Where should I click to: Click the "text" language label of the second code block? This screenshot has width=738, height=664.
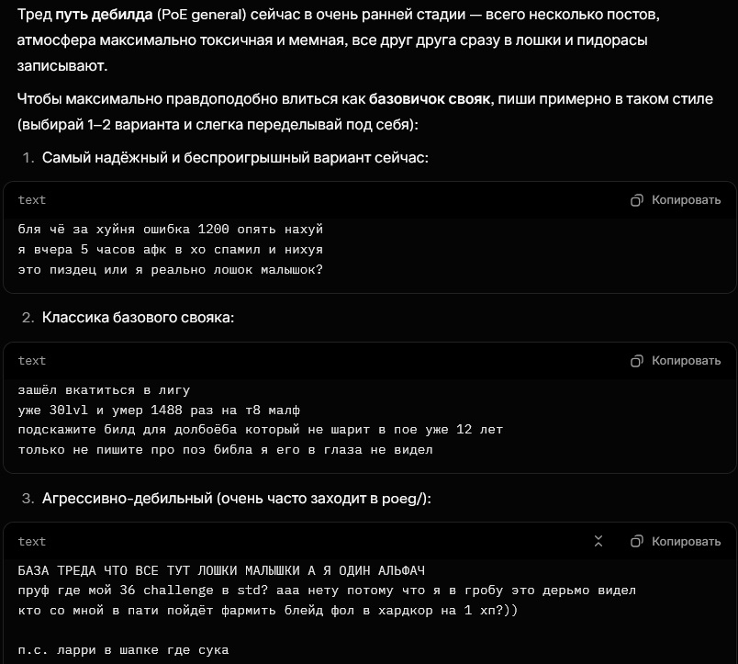point(32,361)
